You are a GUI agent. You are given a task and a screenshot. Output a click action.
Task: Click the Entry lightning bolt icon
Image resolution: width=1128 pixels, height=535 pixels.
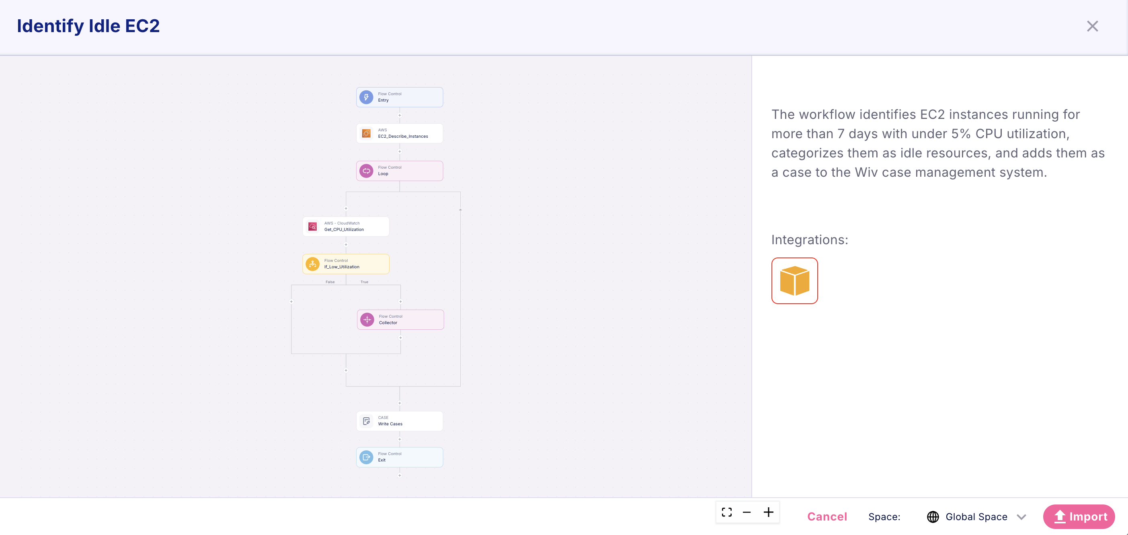[366, 97]
